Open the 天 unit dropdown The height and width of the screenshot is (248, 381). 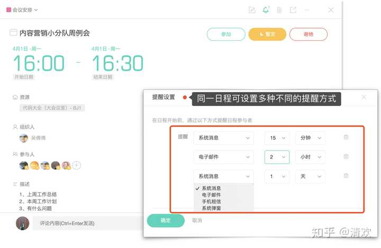pos(310,176)
